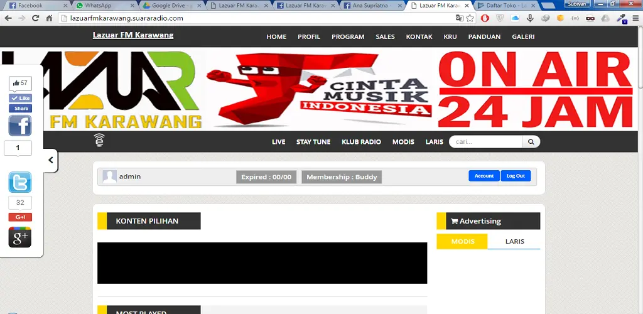Image resolution: width=643 pixels, height=314 pixels.
Task: Open the PROFIL menu item
Action: point(309,36)
